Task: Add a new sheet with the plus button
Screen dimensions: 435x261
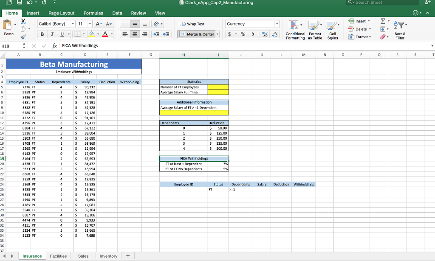Action: [127, 256]
